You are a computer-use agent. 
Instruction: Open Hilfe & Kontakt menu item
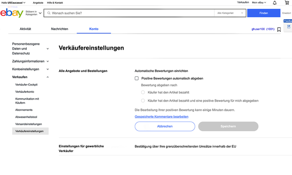(x=55, y=3)
